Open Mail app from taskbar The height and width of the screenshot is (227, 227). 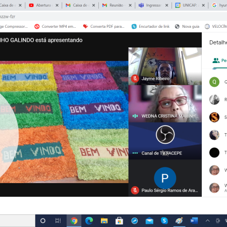click(149, 220)
